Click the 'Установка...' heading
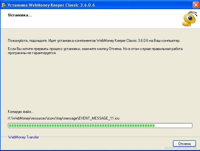The image size is (200, 151). [20, 15]
